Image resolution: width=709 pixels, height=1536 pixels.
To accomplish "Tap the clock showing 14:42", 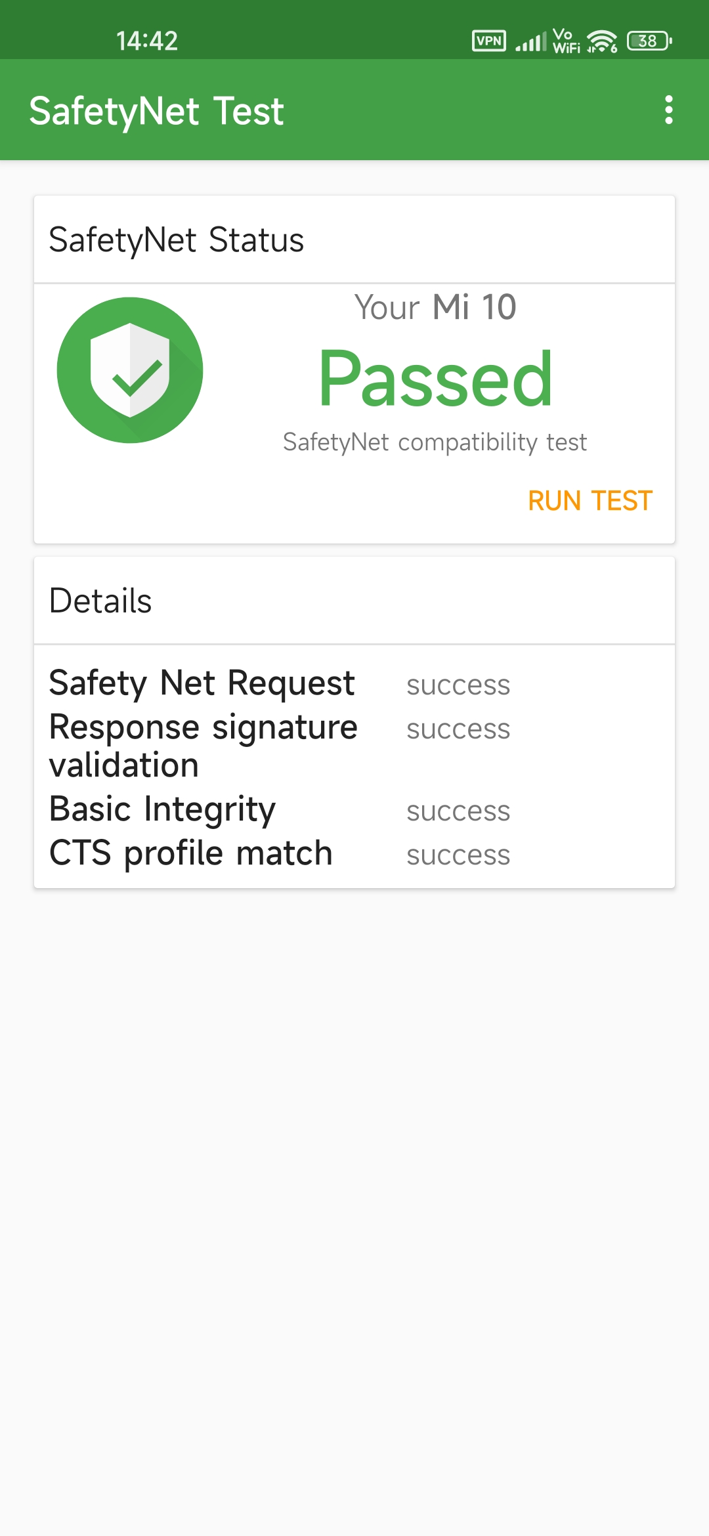I will point(147,41).
